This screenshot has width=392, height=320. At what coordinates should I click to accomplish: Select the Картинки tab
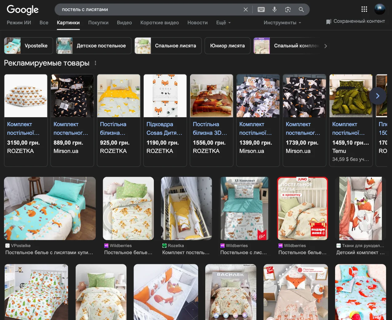click(68, 22)
